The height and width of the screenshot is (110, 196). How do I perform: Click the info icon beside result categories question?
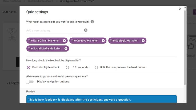click(x=92, y=22)
